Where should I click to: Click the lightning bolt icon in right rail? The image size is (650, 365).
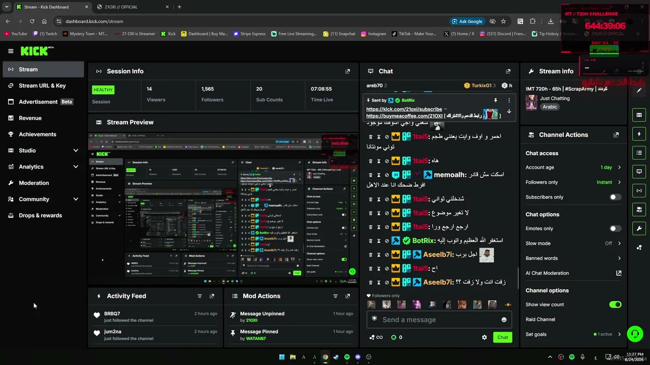(x=639, y=134)
